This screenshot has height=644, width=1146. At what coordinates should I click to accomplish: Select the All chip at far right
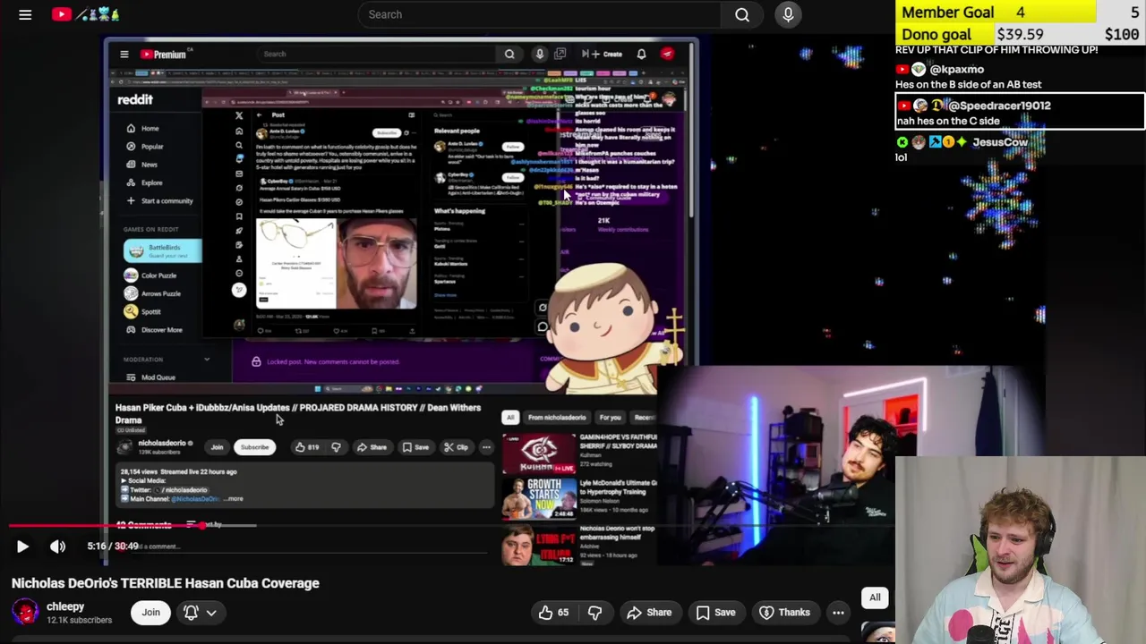tap(875, 597)
